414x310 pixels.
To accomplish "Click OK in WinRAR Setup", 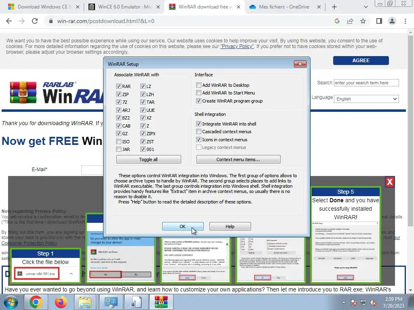I will (x=183, y=226).
